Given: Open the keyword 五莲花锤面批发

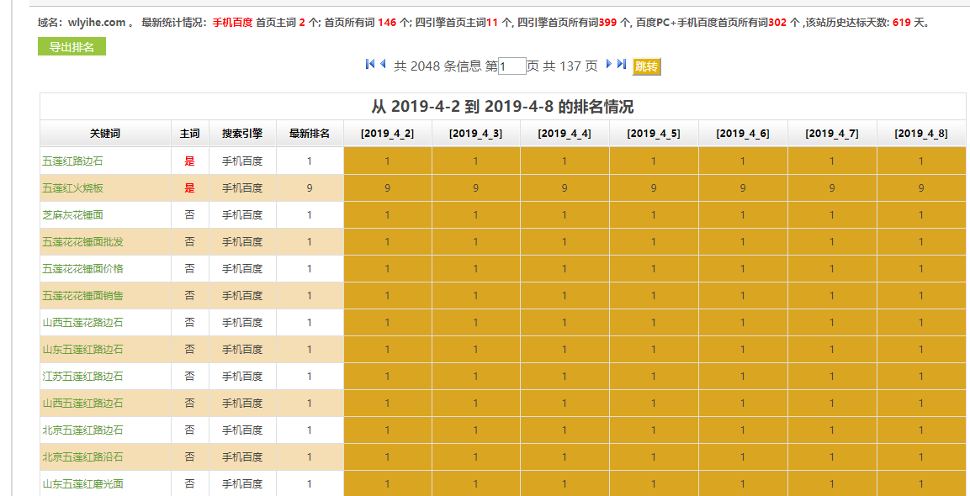Looking at the screenshot, I should (84, 241).
